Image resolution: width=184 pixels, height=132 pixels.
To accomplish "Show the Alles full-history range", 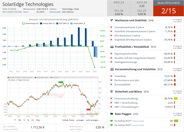I will pos(38,120).
